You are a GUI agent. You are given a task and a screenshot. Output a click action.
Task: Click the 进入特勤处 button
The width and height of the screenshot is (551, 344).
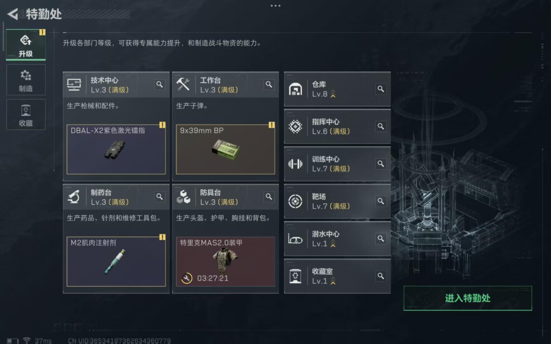point(467,298)
